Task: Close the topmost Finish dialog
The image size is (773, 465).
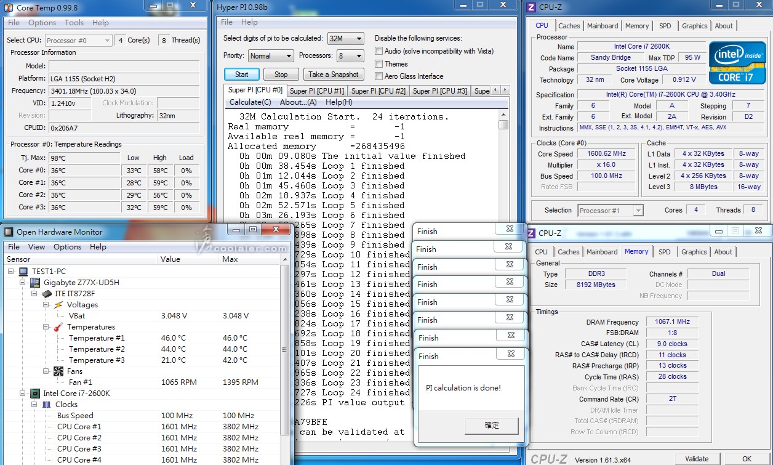Action: click(510, 228)
